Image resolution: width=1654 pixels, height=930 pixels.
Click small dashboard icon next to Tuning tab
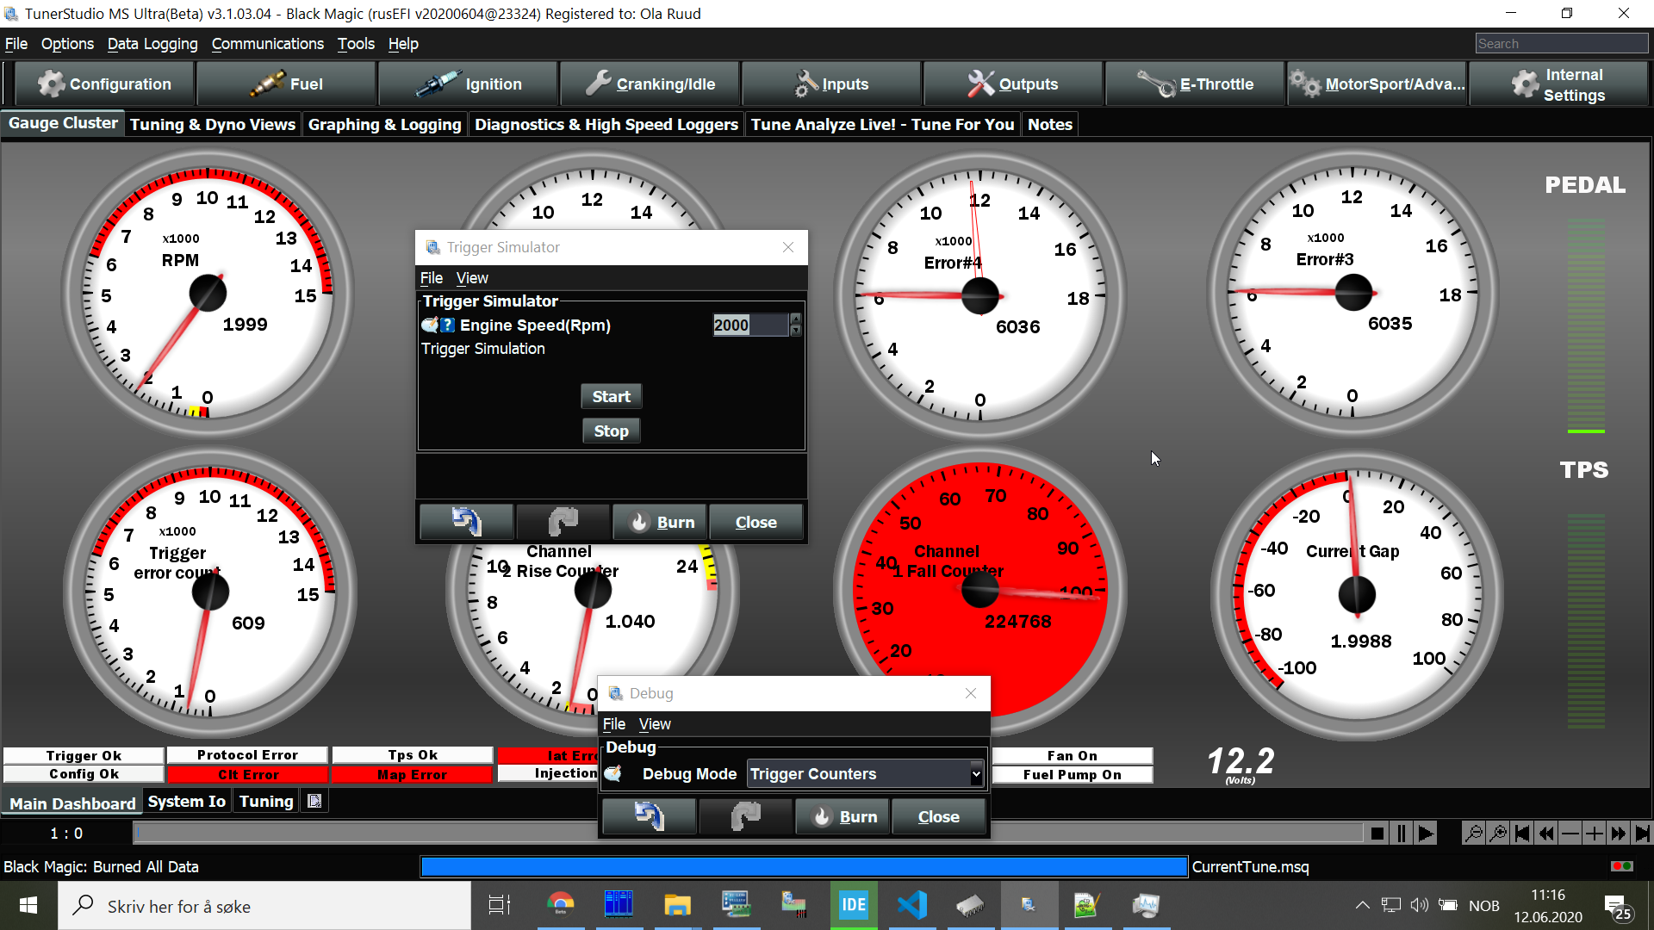(314, 802)
